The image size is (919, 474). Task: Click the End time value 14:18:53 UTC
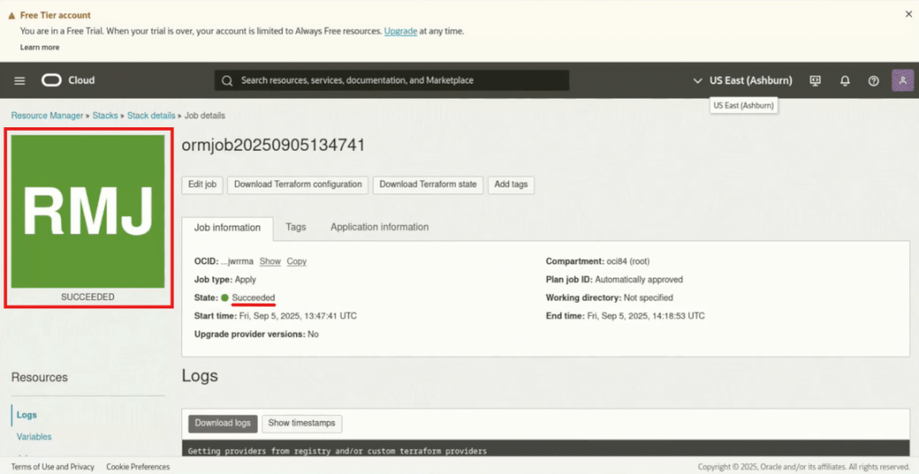point(646,316)
